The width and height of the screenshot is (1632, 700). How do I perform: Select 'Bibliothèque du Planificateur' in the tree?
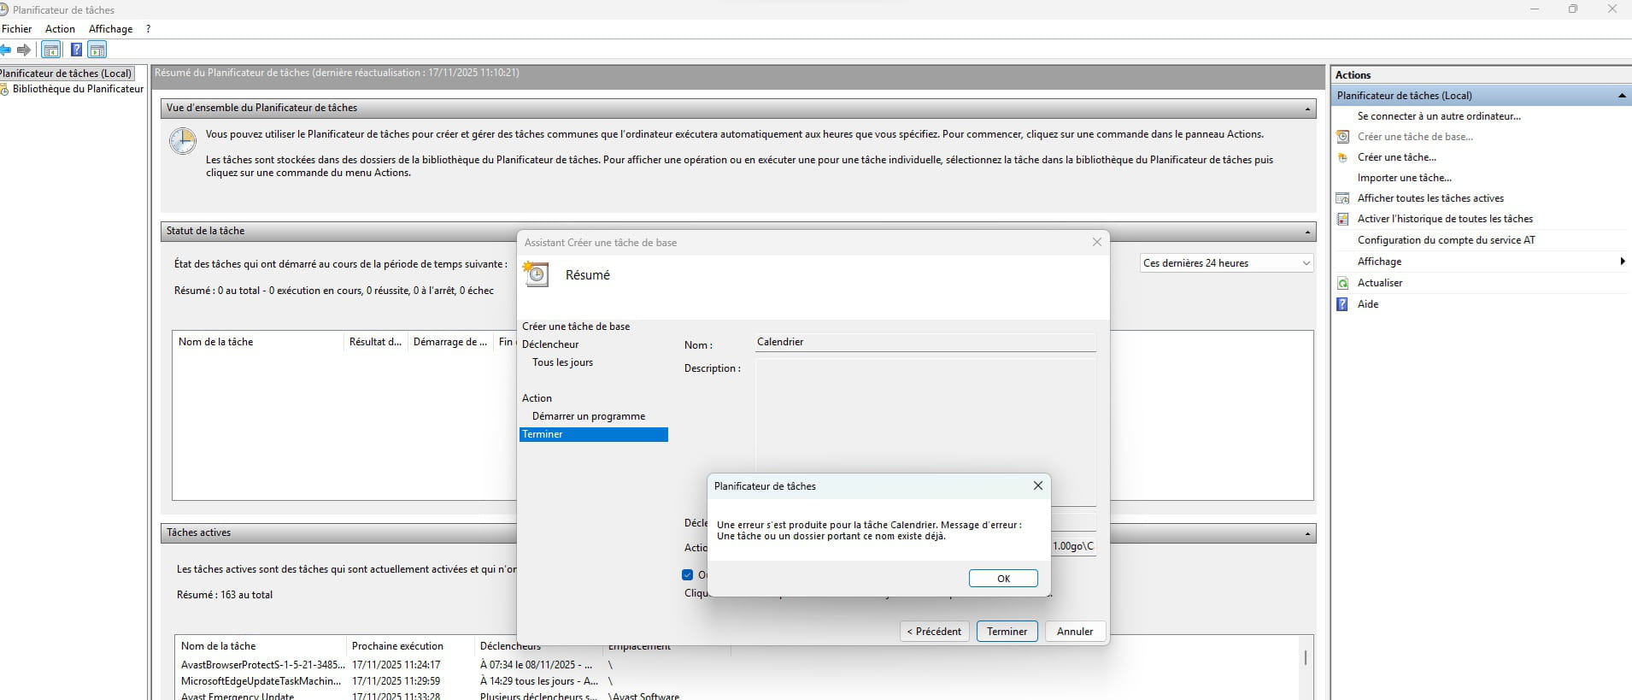click(x=78, y=89)
